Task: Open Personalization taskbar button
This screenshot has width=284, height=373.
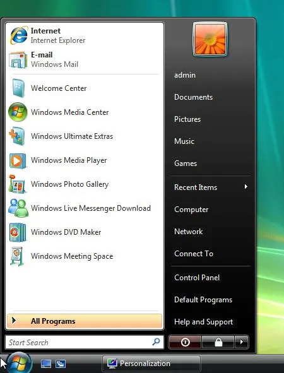Action: point(151,364)
